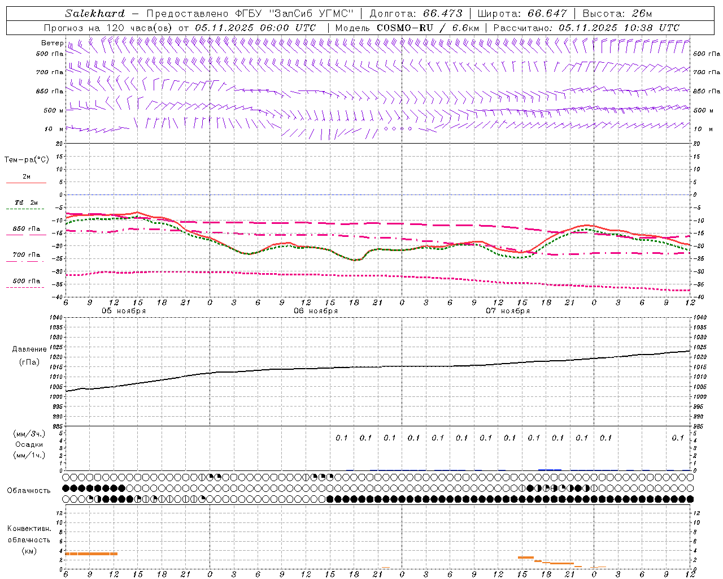
Task: Click the long orange convective cloud bar on 05 ноября
Action: pos(92,554)
